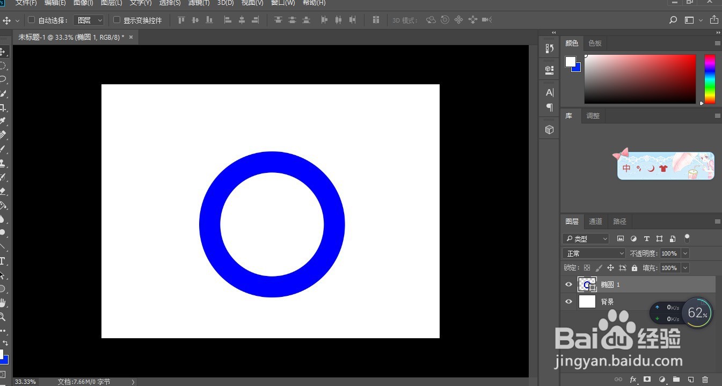Click the foreground color swatch in Color panel

(x=570, y=62)
